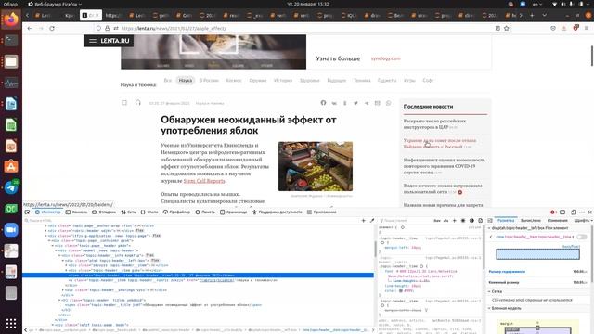The height and width of the screenshot is (334, 594).
Task: Toggle the three-pane inspector layout icon
Action: pos(490,221)
